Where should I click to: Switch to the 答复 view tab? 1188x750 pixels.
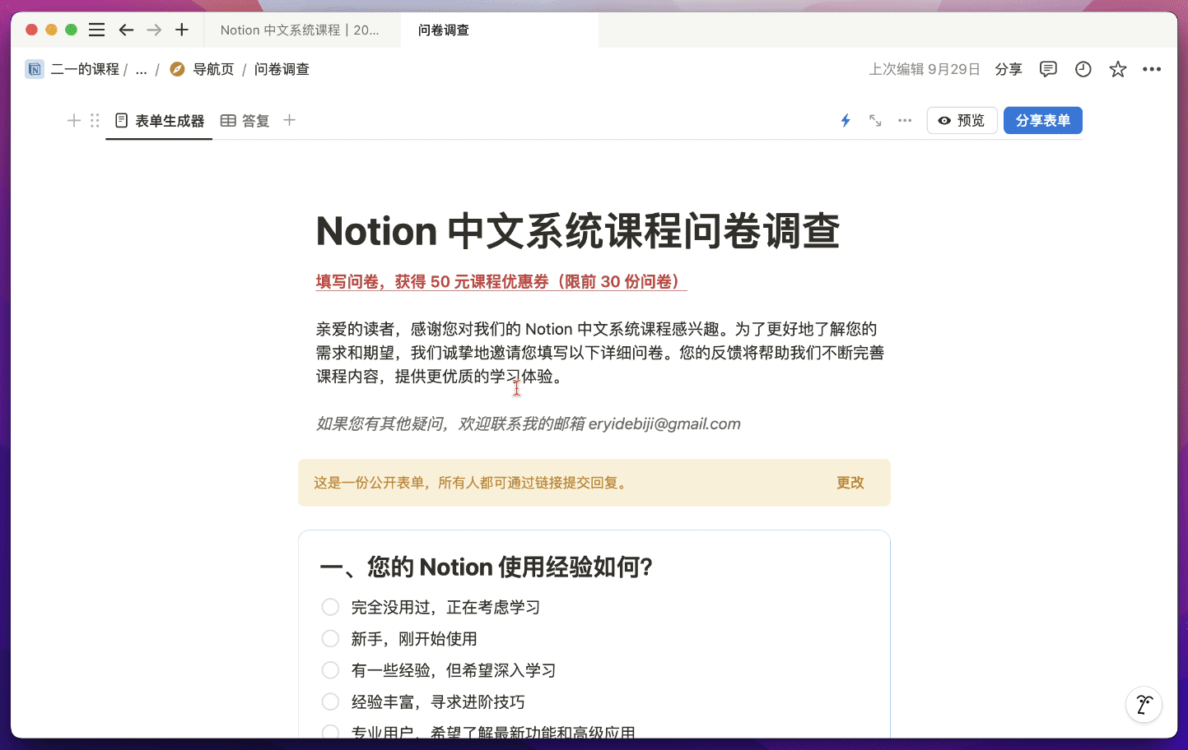(245, 121)
